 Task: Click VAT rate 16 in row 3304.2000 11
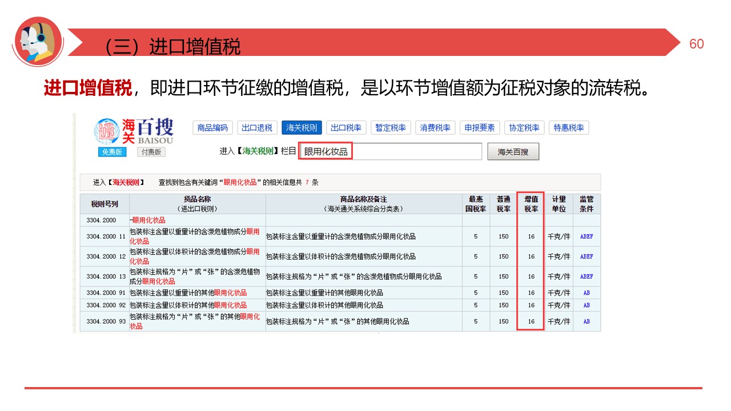pos(531,236)
